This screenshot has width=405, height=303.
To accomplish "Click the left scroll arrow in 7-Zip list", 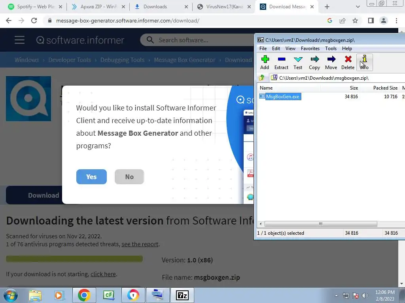I will coord(261,224).
